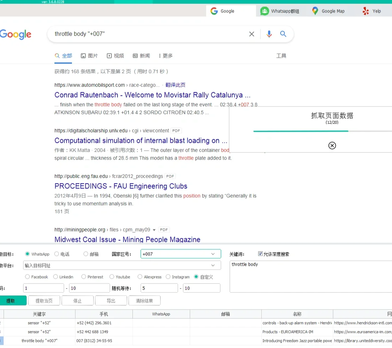This screenshot has height=348, width=392.
Task: Expand miningpeople.org result options arrow
Action: pyautogui.click(x=154, y=230)
